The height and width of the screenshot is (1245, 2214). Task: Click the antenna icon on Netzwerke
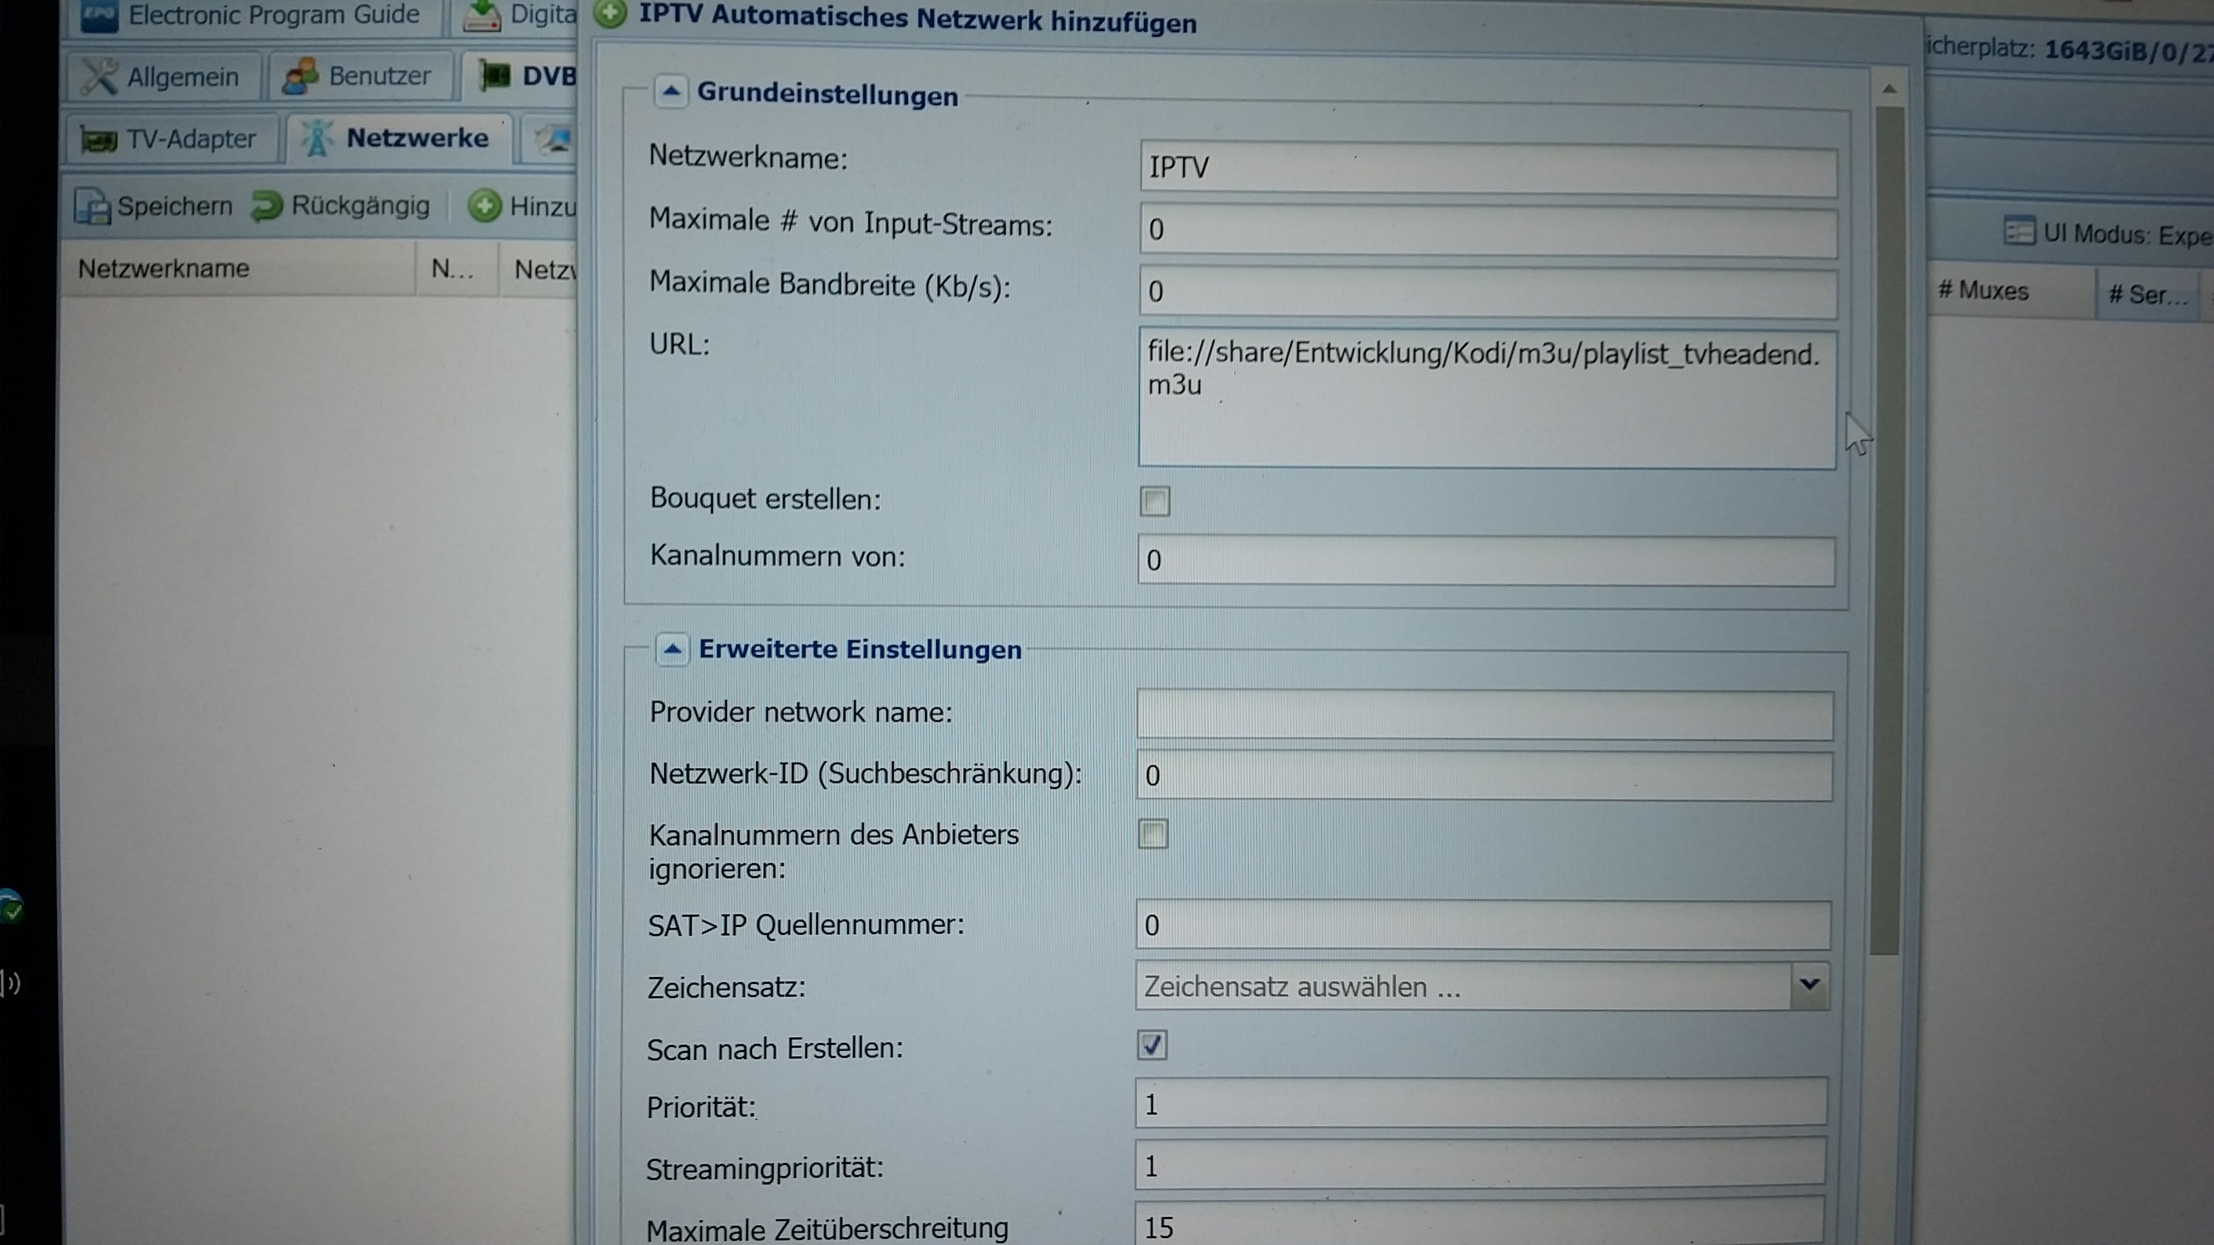pyautogui.click(x=316, y=138)
